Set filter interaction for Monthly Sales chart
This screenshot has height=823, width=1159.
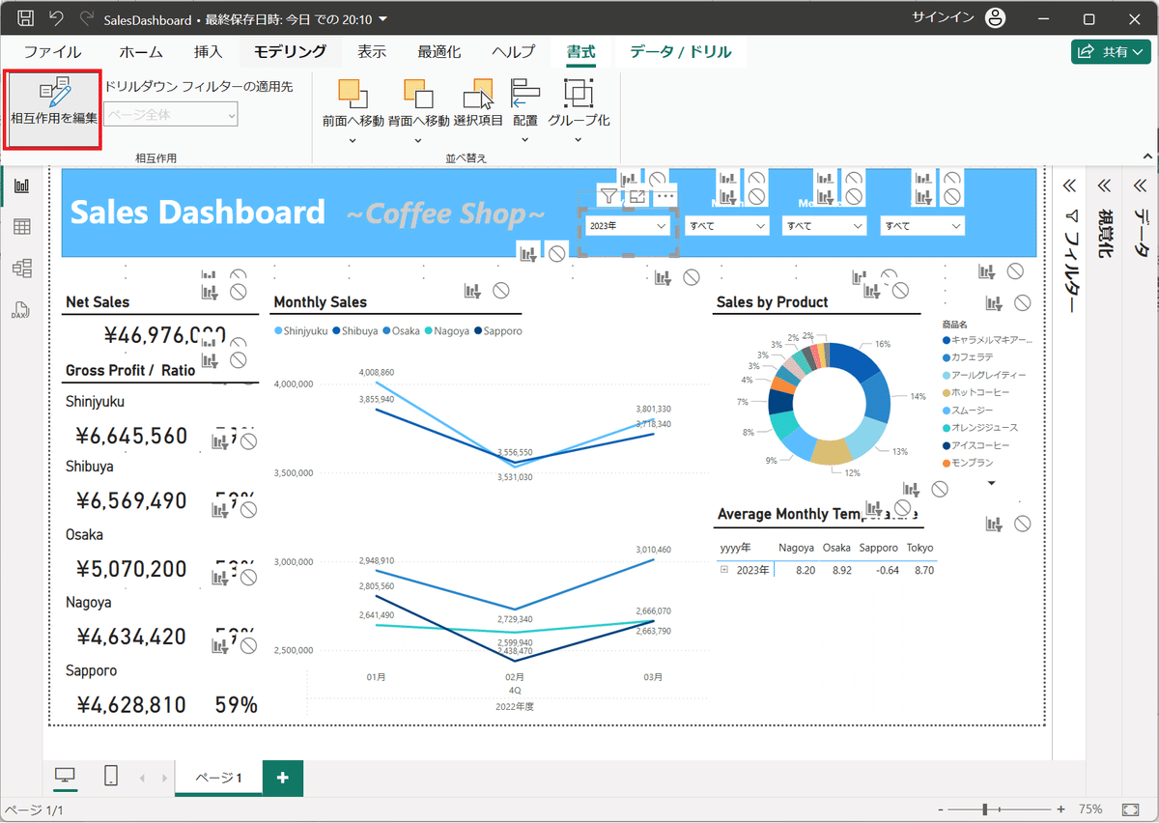(x=472, y=290)
